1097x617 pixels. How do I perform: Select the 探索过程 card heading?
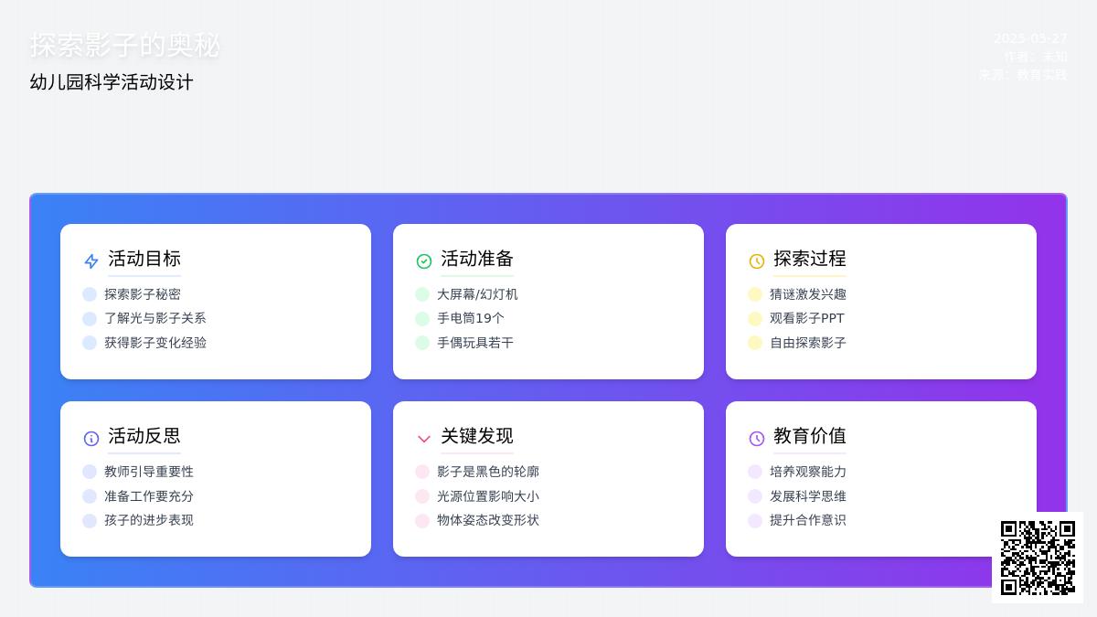click(x=810, y=259)
